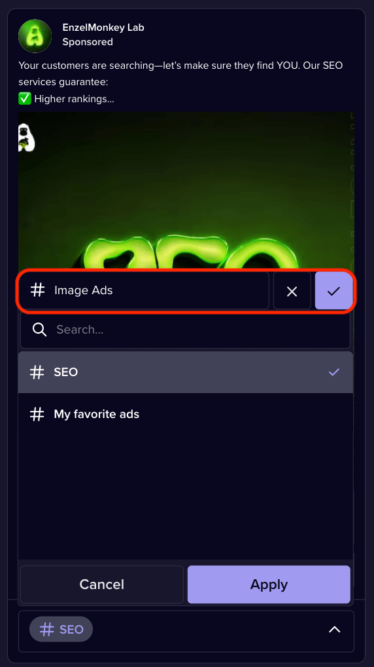Image resolution: width=374 pixels, height=667 pixels.
Task: Select the My favorite ads tag
Action: pos(186,414)
